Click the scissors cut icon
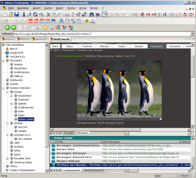 tap(48, 14)
